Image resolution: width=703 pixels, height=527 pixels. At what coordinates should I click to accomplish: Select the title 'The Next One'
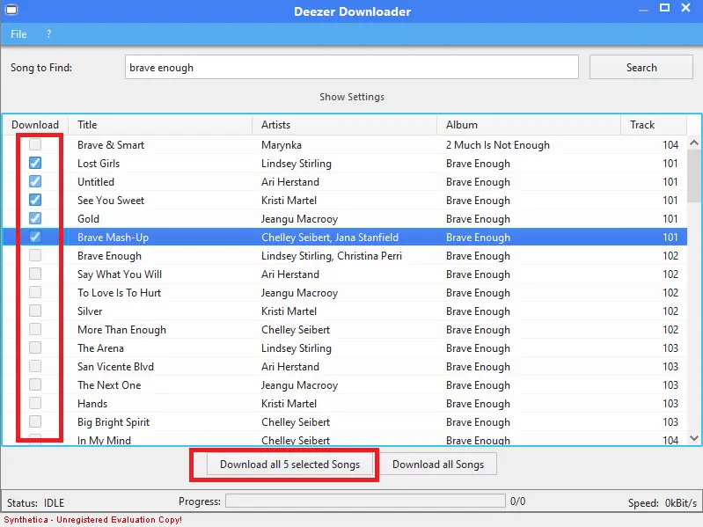[109, 385]
